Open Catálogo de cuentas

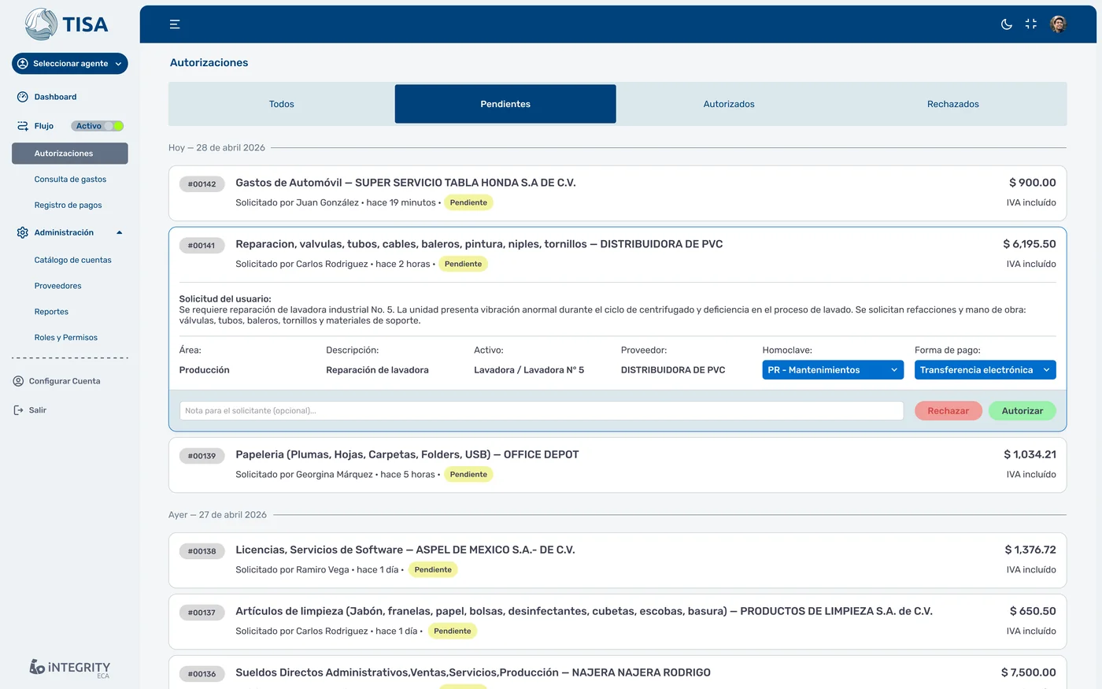(72, 260)
